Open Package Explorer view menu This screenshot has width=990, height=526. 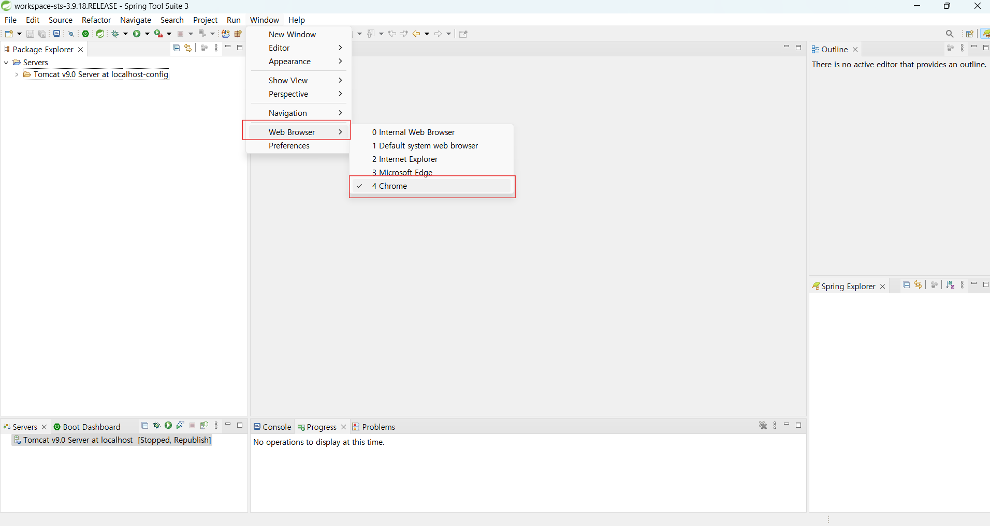pyautogui.click(x=216, y=48)
